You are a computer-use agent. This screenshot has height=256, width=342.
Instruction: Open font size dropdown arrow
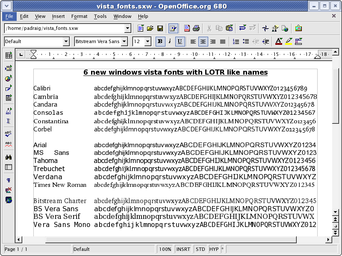(x=147, y=41)
